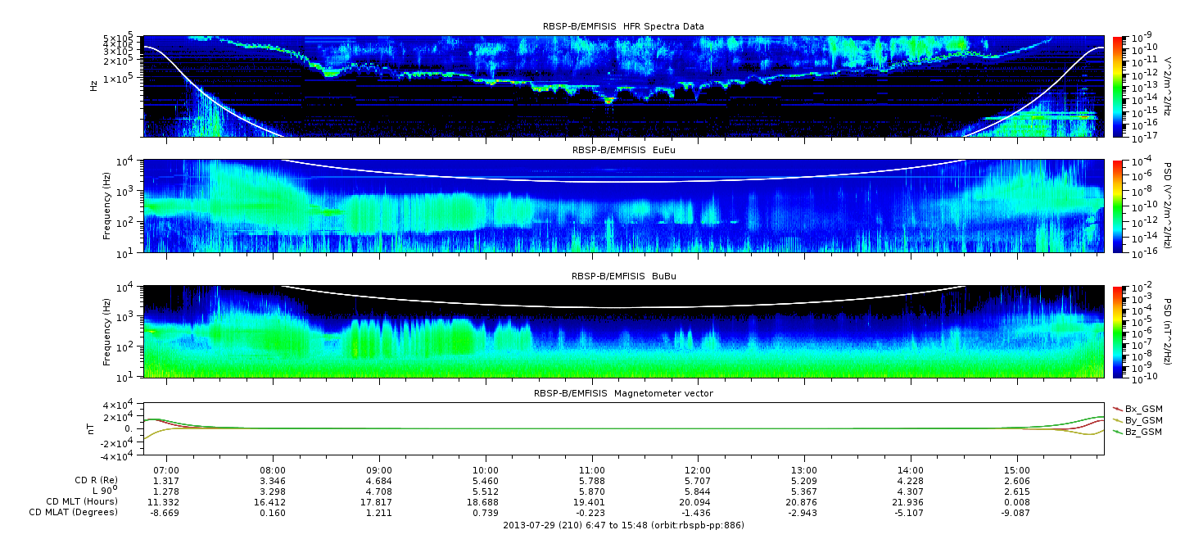
Task: Click the EuEu panel color scale bar
Action: [1118, 206]
